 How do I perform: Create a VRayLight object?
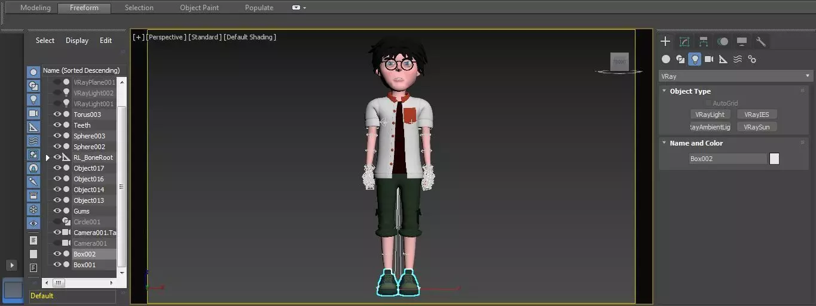coord(710,115)
